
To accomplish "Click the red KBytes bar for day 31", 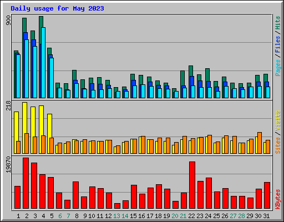I will point(267,195).
